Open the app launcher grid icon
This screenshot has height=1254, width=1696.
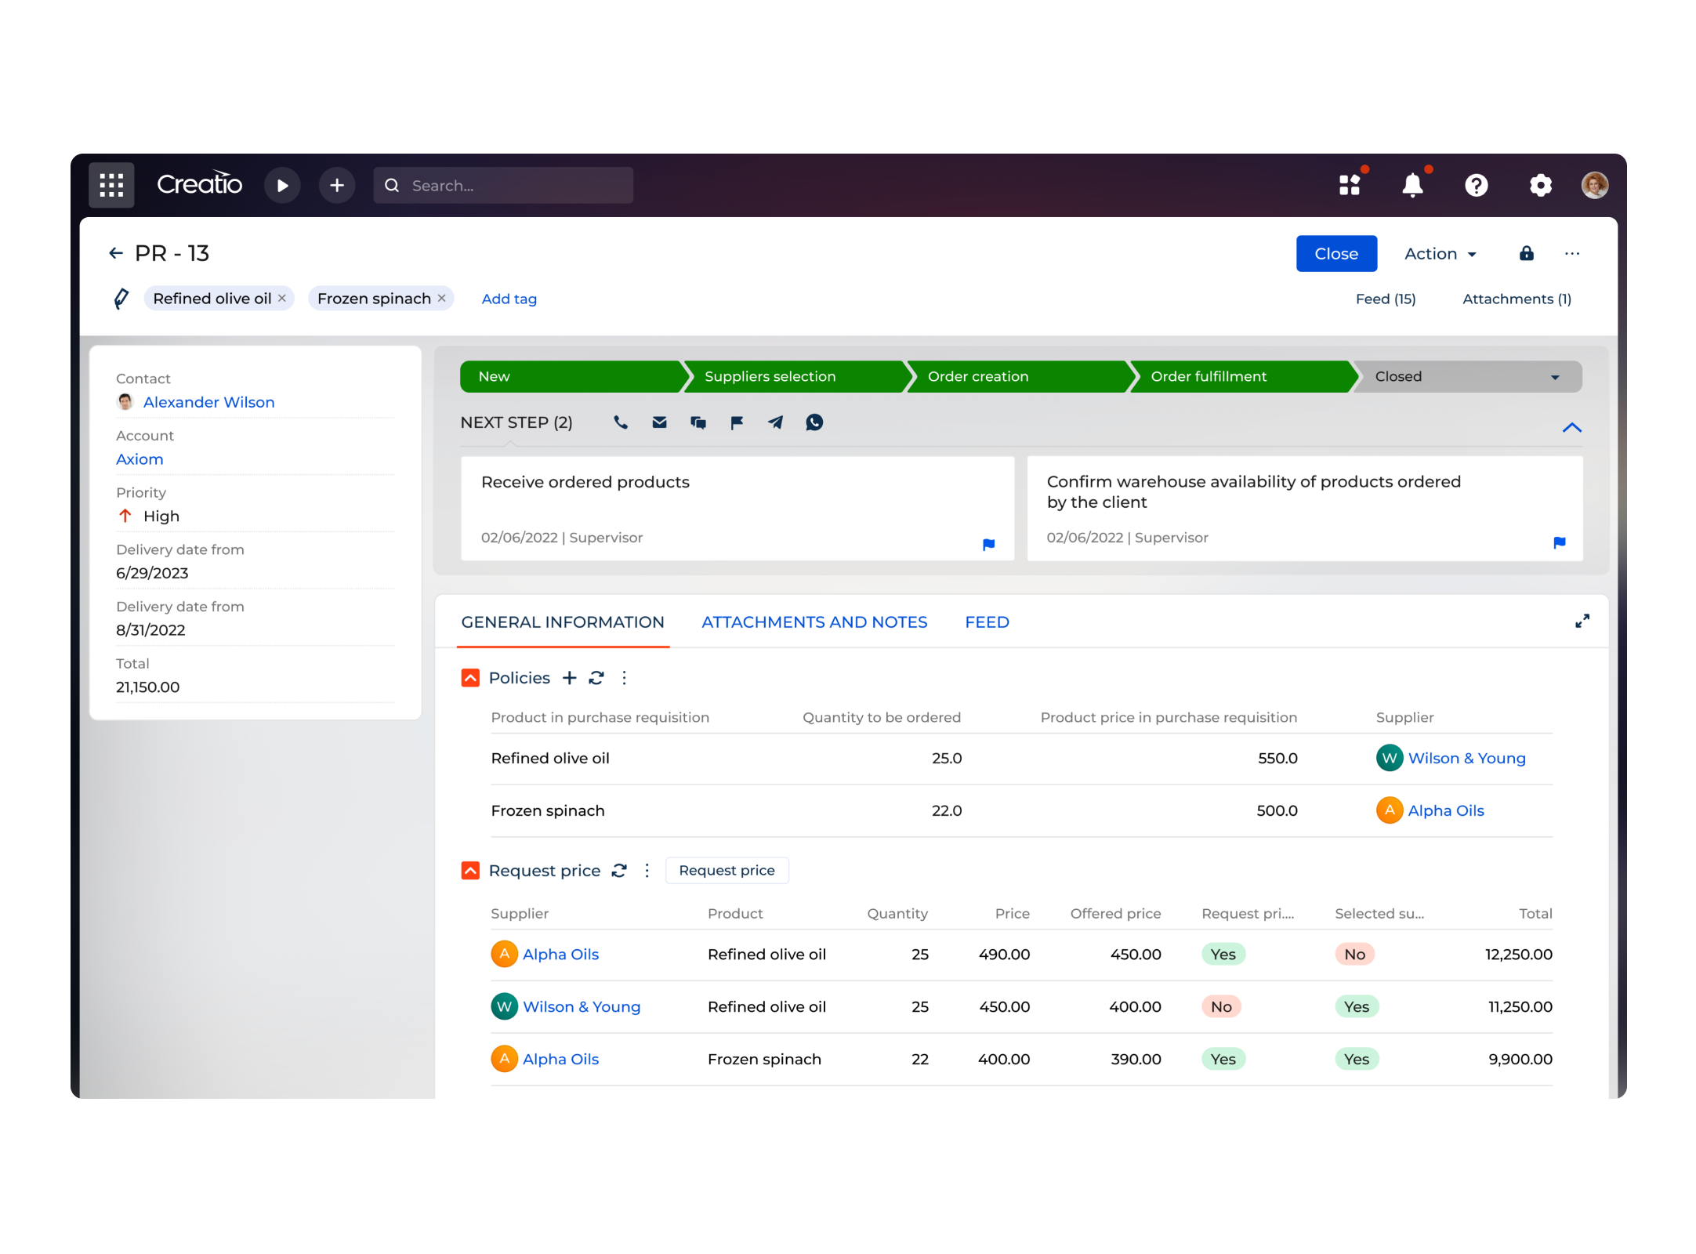(x=111, y=185)
